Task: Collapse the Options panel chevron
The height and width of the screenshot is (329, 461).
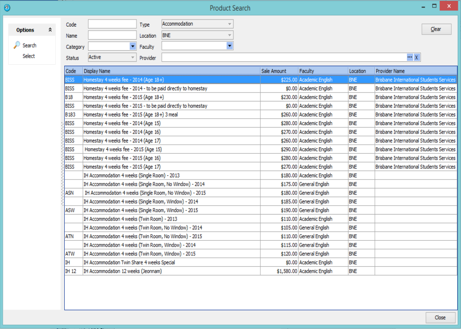Action: click(50, 30)
